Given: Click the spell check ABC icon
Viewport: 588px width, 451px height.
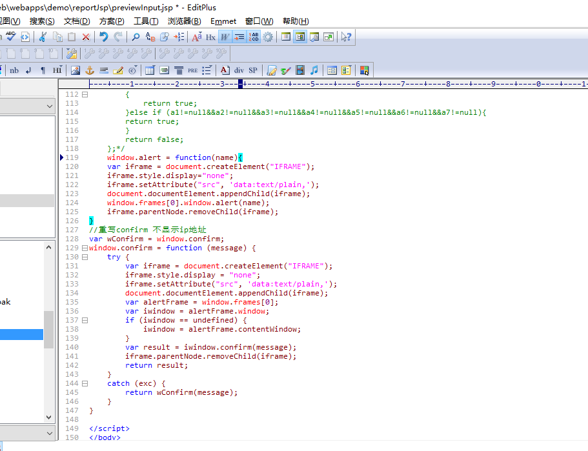Looking at the screenshot, I should (x=11, y=37).
